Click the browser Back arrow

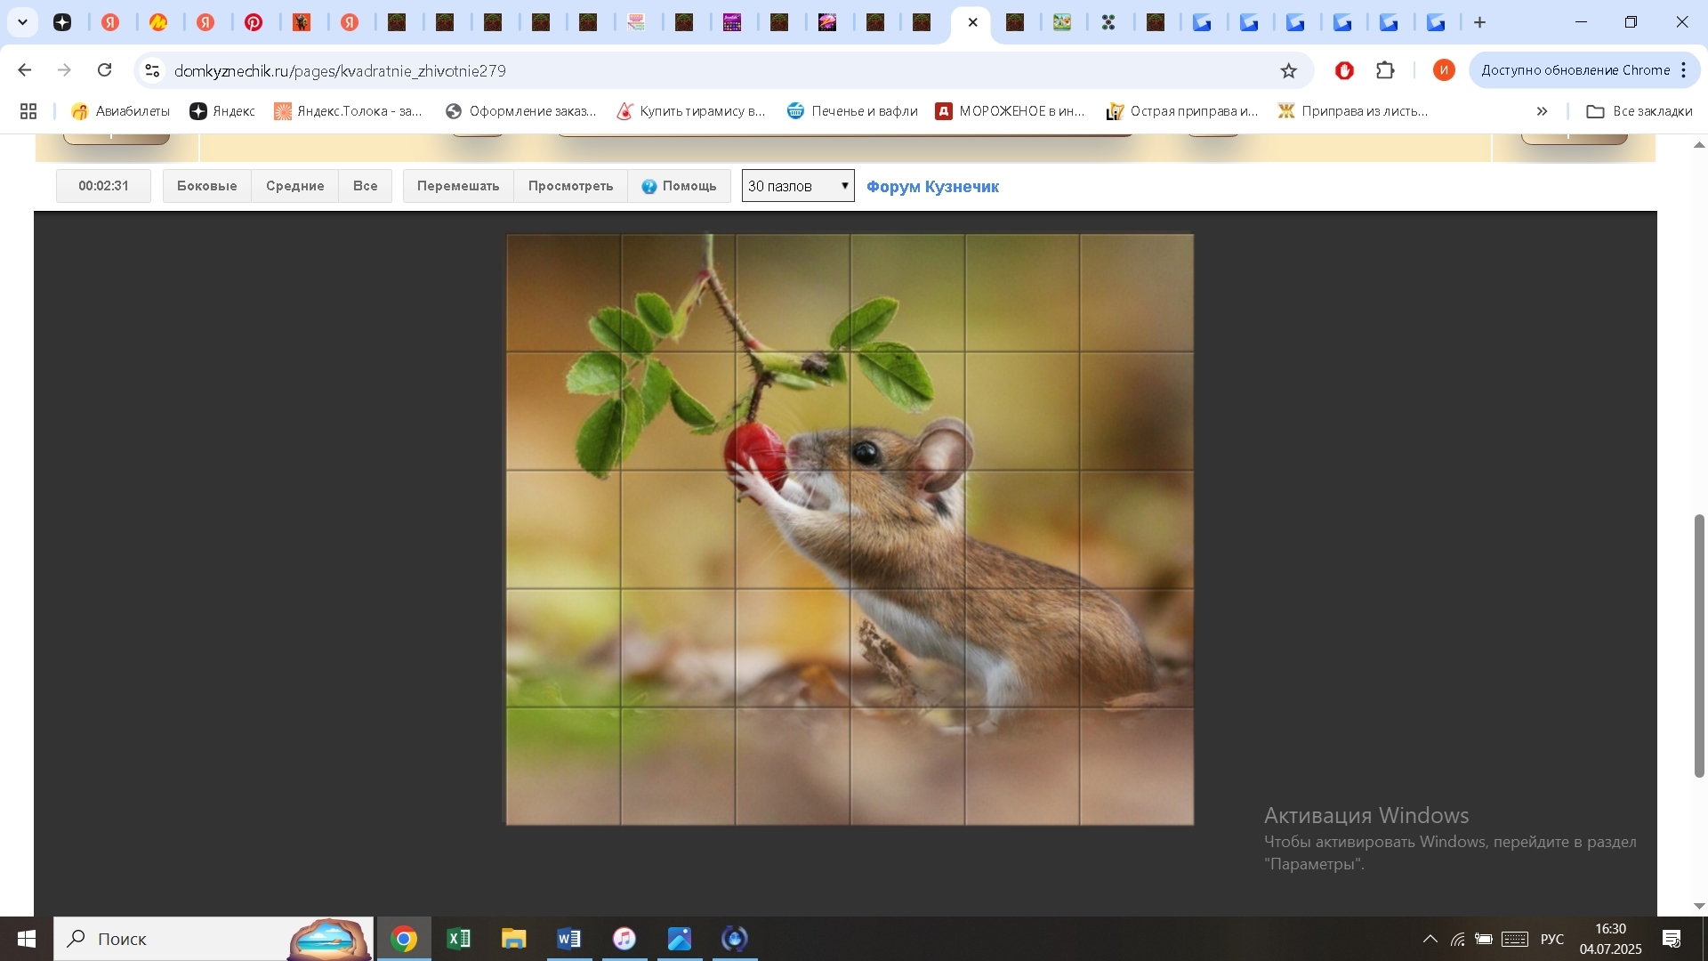coord(25,70)
